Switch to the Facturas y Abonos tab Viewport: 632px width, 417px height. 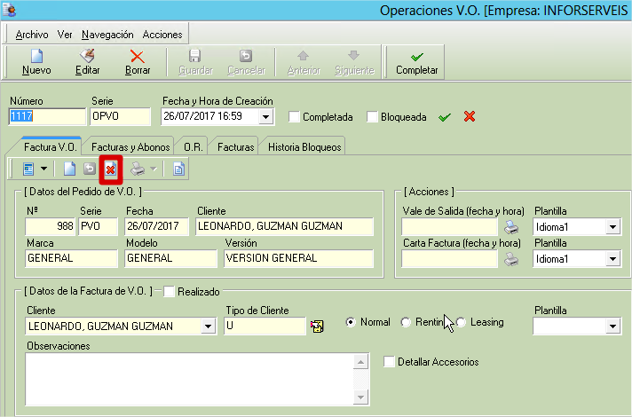point(130,147)
